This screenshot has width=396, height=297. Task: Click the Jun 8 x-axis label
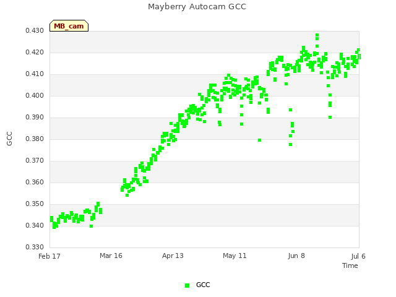tap(296, 256)
